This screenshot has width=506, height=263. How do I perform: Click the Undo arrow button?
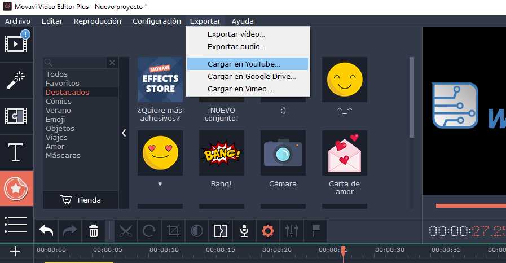coord(46,231)
